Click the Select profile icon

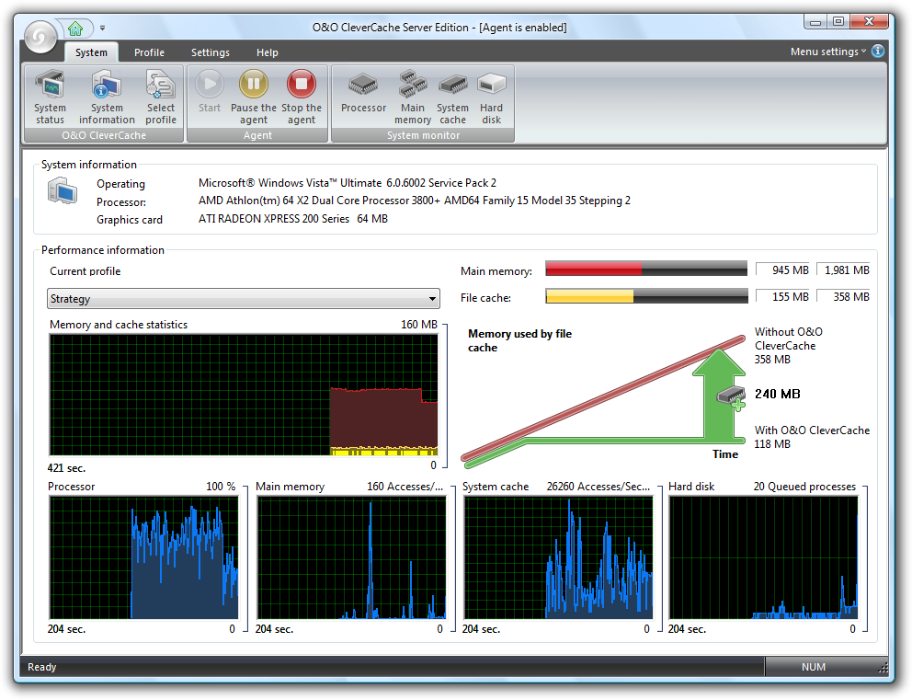point(161,98)
